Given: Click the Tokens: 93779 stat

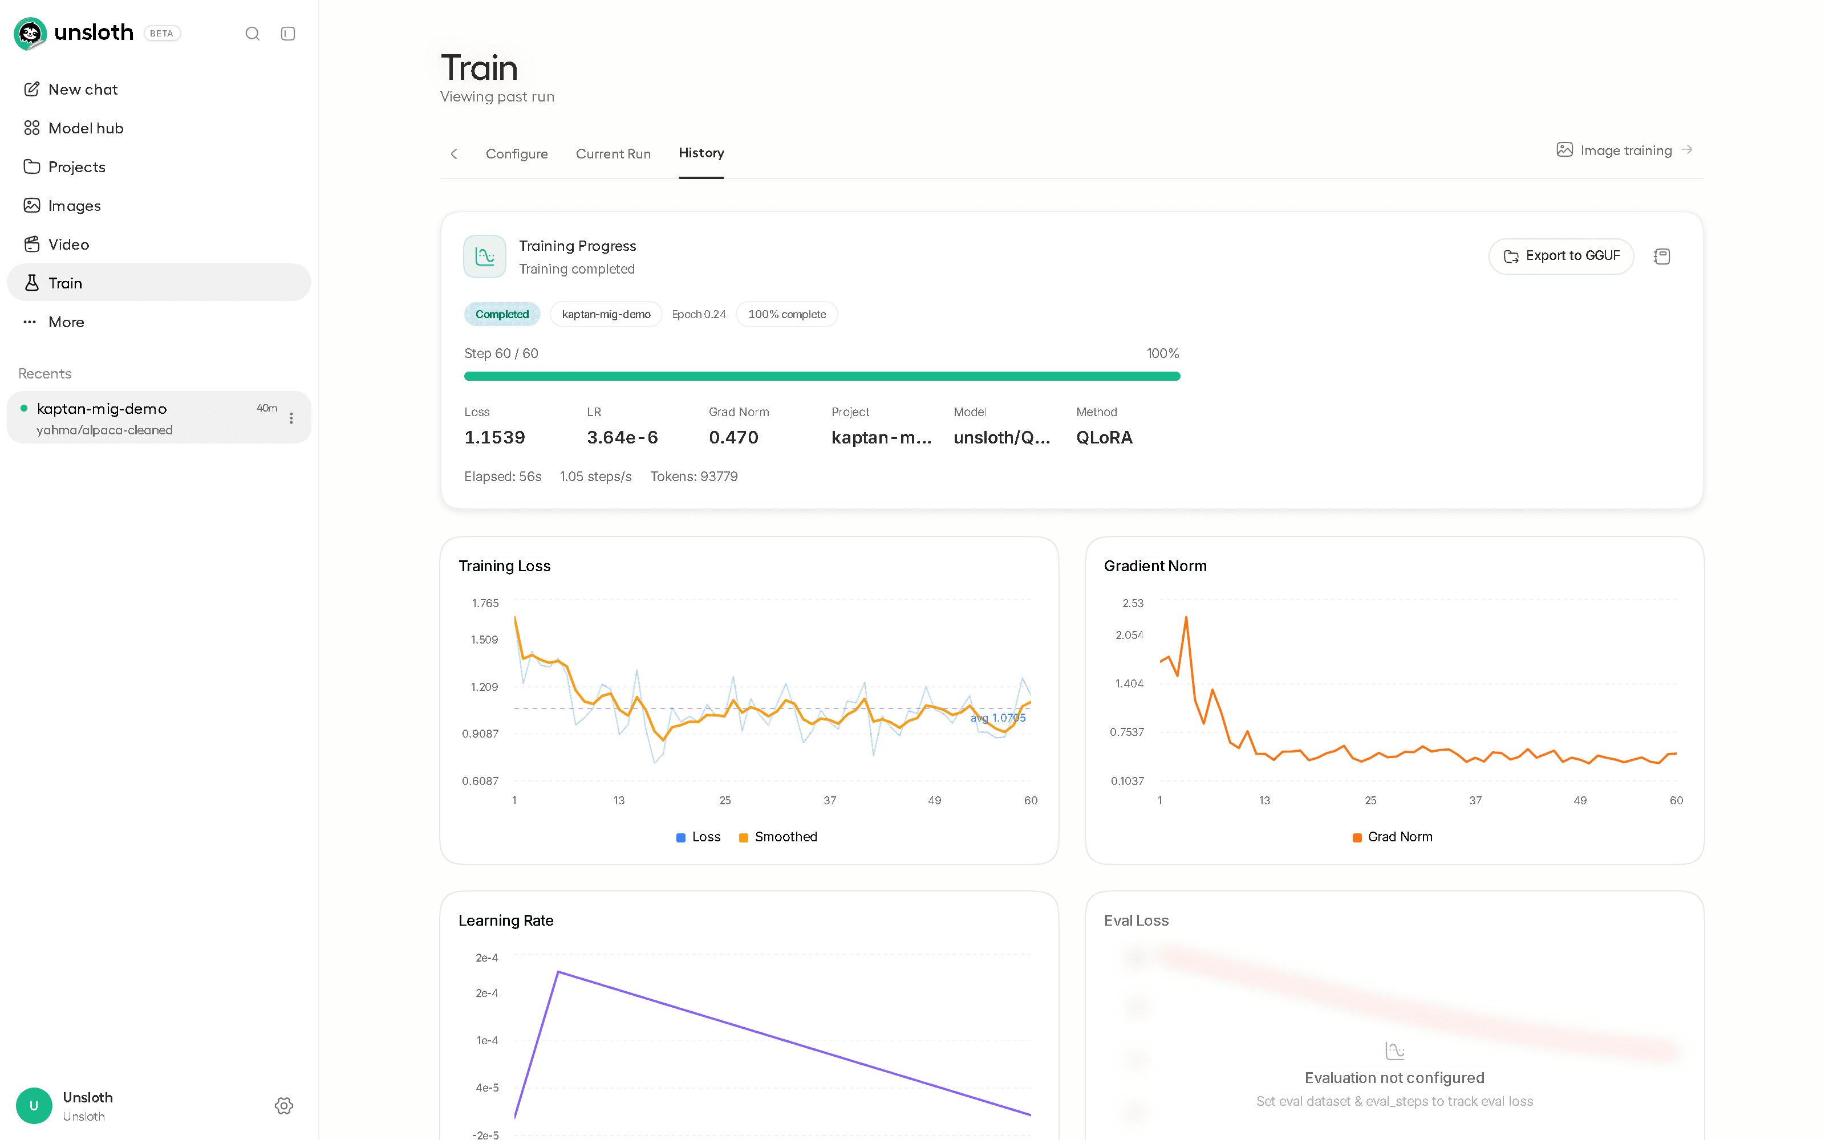Looking at the screenshot, I should pos(694,477).
